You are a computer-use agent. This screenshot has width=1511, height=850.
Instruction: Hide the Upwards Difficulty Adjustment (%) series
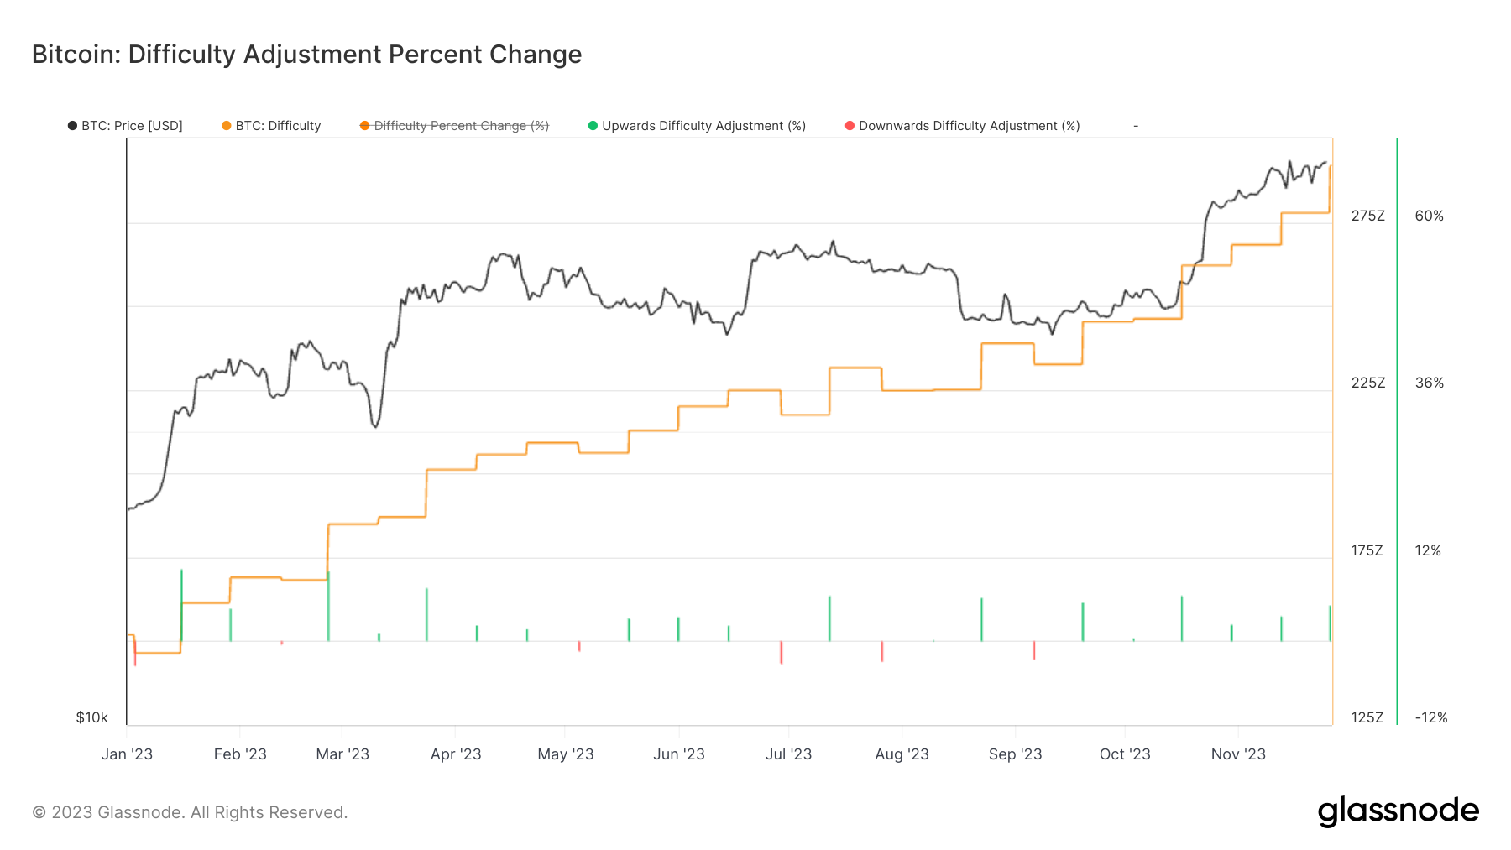703,126
